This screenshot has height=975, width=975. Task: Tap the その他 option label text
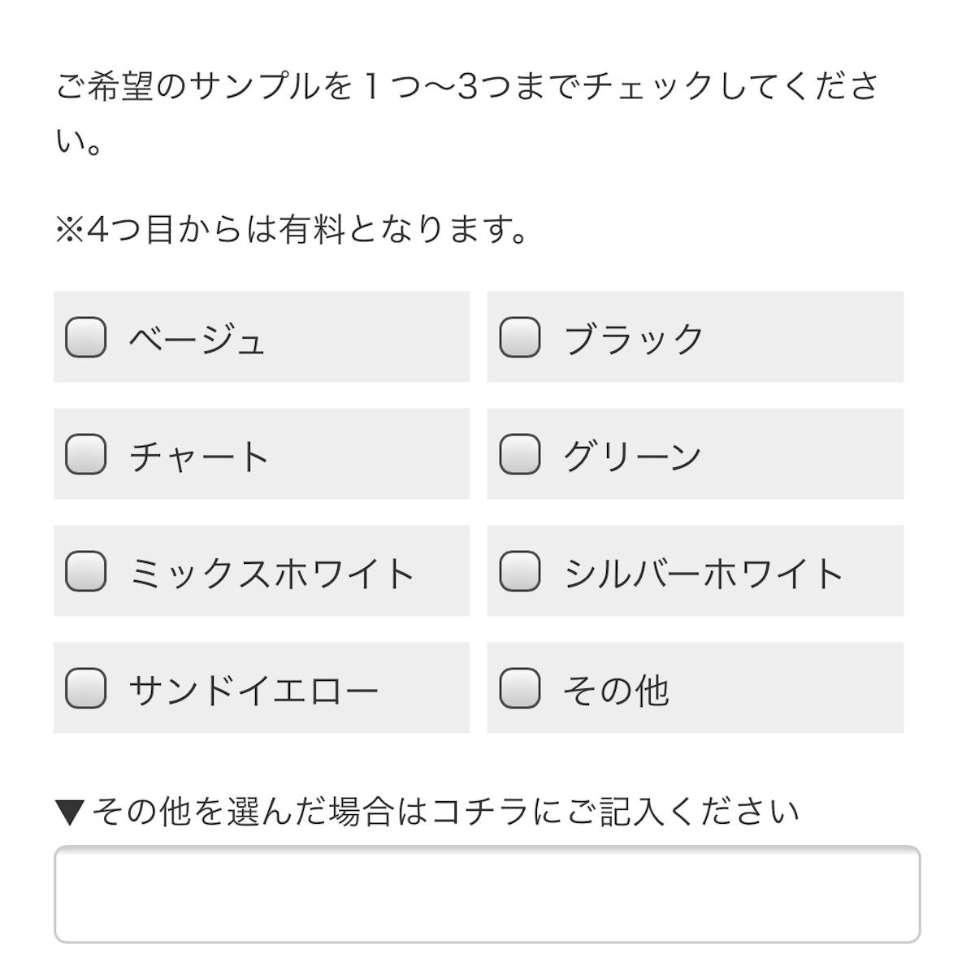coord(616,690)
